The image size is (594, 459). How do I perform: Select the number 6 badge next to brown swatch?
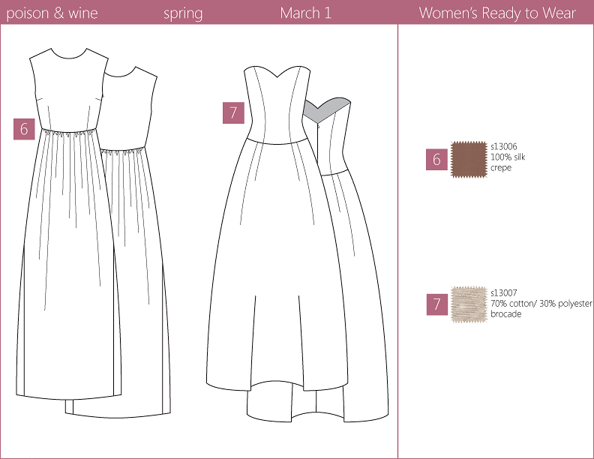coord(436,159)
